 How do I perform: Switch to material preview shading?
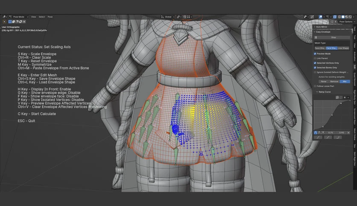(346, 17)
